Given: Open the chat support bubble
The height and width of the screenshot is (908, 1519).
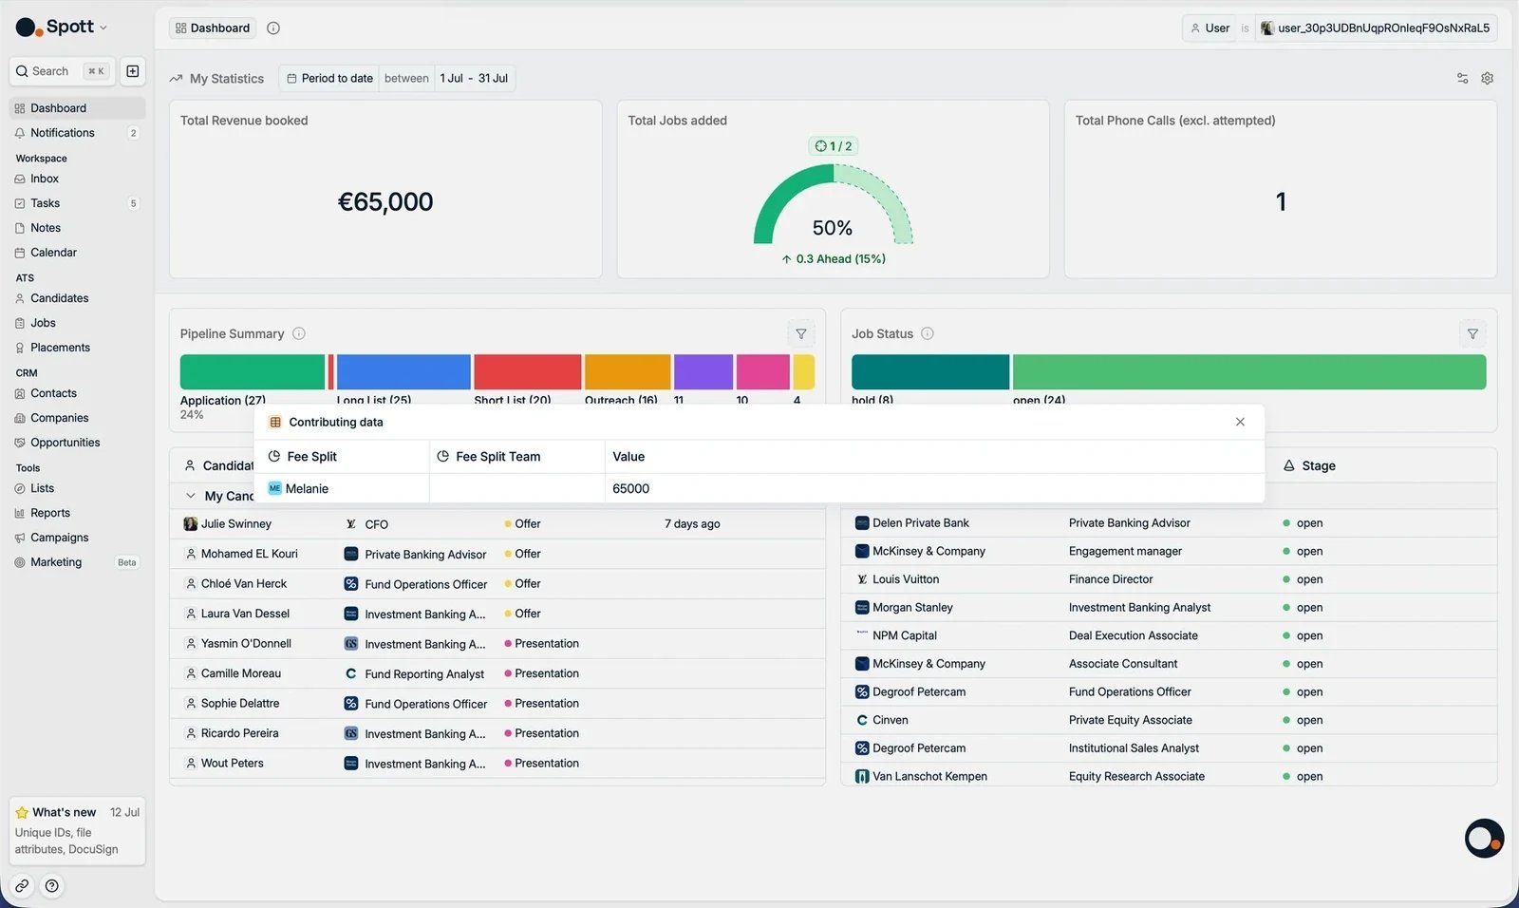Looking at the screenshot, I should [x=1484, y=839].
